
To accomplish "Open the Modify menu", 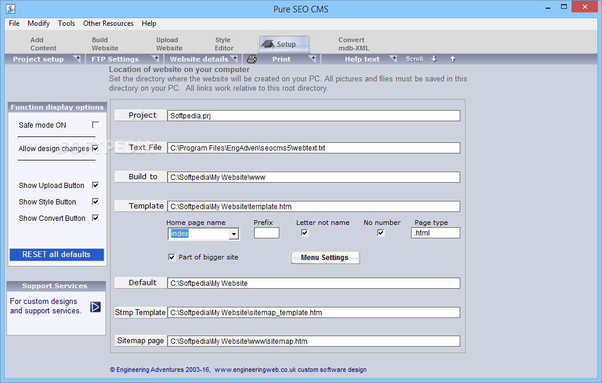I will 39,23.
